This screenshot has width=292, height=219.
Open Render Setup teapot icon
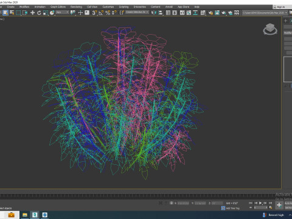tap(210, 13)
